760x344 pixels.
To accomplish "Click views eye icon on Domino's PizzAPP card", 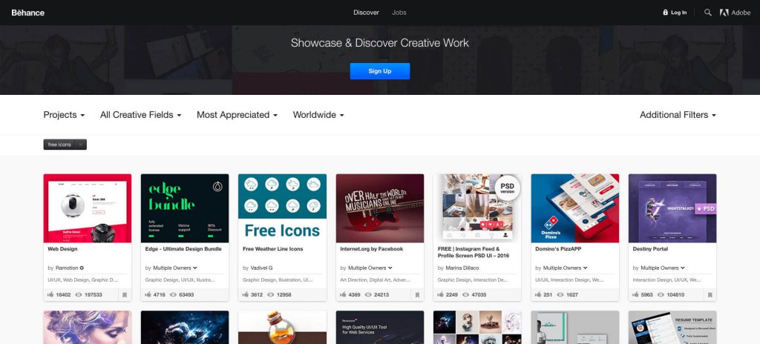I will (x=560, y=294).
